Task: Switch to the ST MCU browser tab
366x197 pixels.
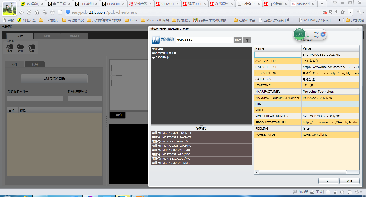Action: click(x=167, y=4)
